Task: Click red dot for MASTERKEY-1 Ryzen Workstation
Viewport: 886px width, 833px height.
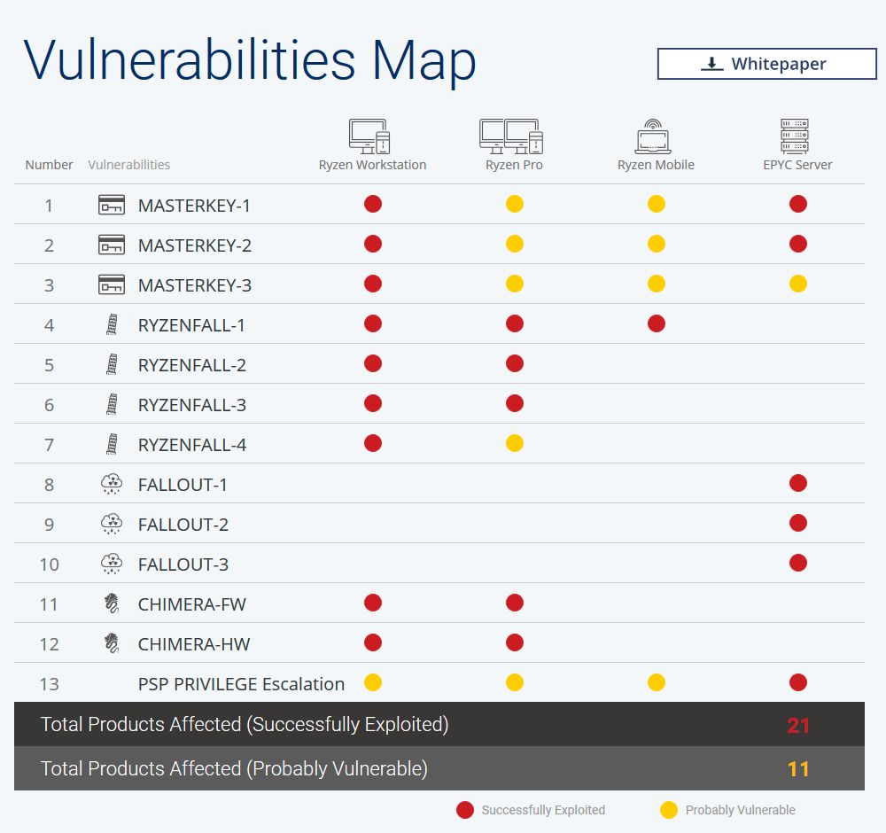Action: 373,204
